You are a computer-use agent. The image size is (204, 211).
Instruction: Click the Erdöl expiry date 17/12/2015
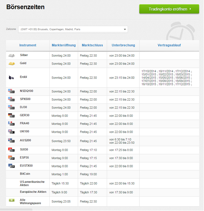point(183,84)
